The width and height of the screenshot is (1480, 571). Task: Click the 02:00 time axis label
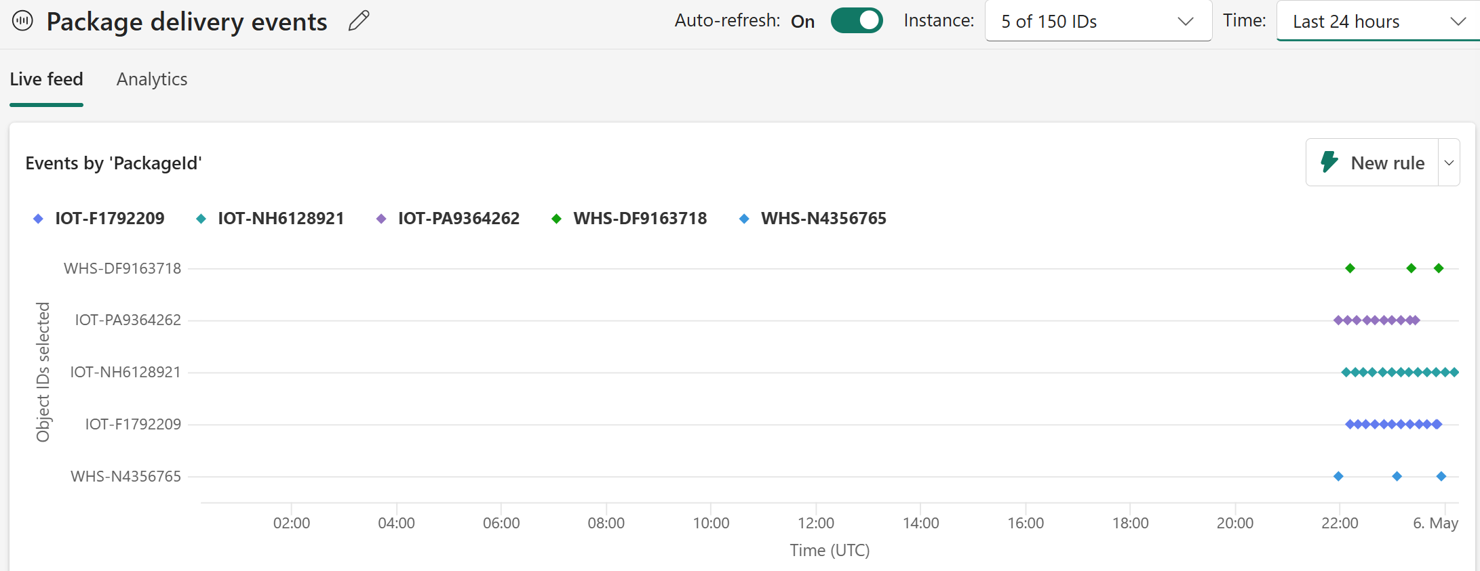tap(292, 523)
